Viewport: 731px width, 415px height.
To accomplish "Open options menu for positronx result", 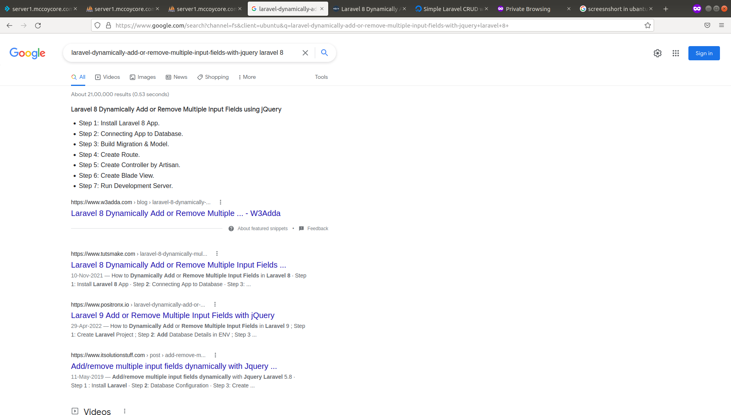I will (215, 305).
